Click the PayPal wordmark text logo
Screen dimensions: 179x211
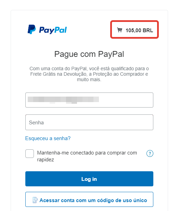[53, 30]
